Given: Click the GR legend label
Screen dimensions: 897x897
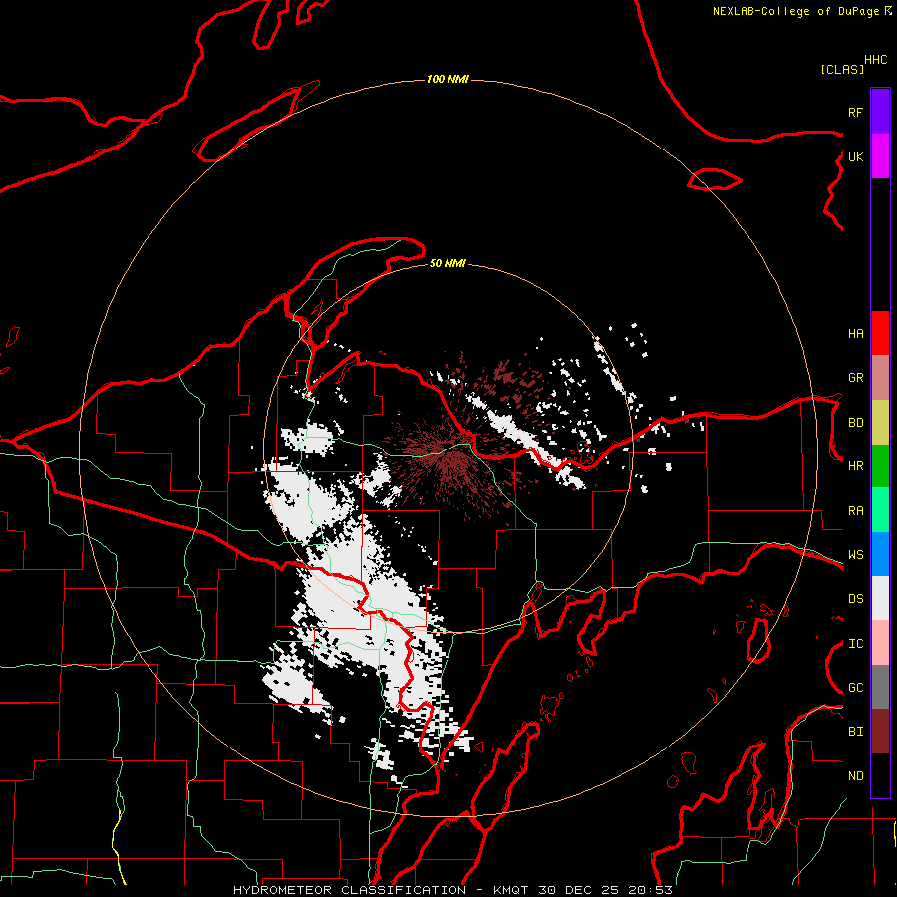Looking at the screenshot, I should (x=855, y=378).
